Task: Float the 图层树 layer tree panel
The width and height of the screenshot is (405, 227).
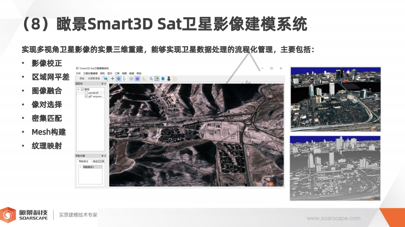Action: [x=102, y=84]
